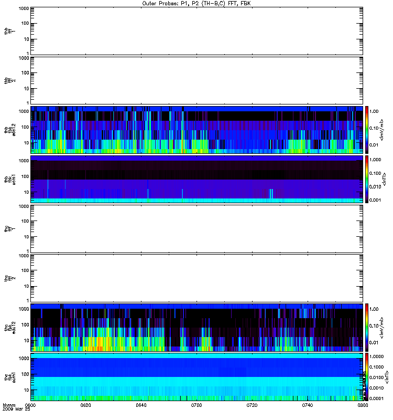Click the "1.0000" color bar tick value

click(x=376, y=356)
